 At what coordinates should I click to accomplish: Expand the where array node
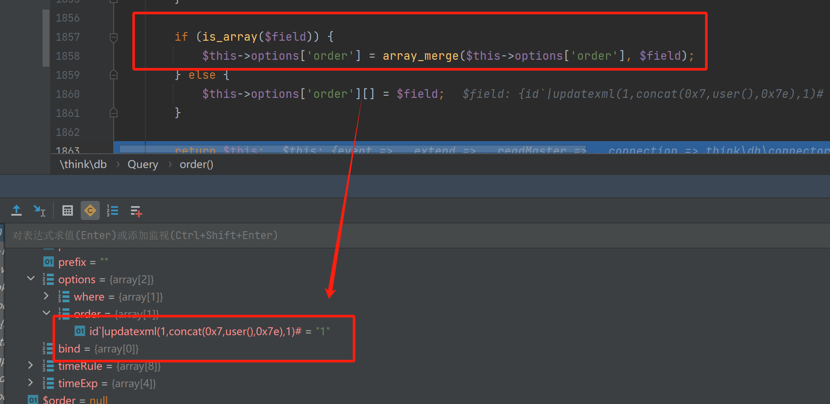(x=46, y=296)
